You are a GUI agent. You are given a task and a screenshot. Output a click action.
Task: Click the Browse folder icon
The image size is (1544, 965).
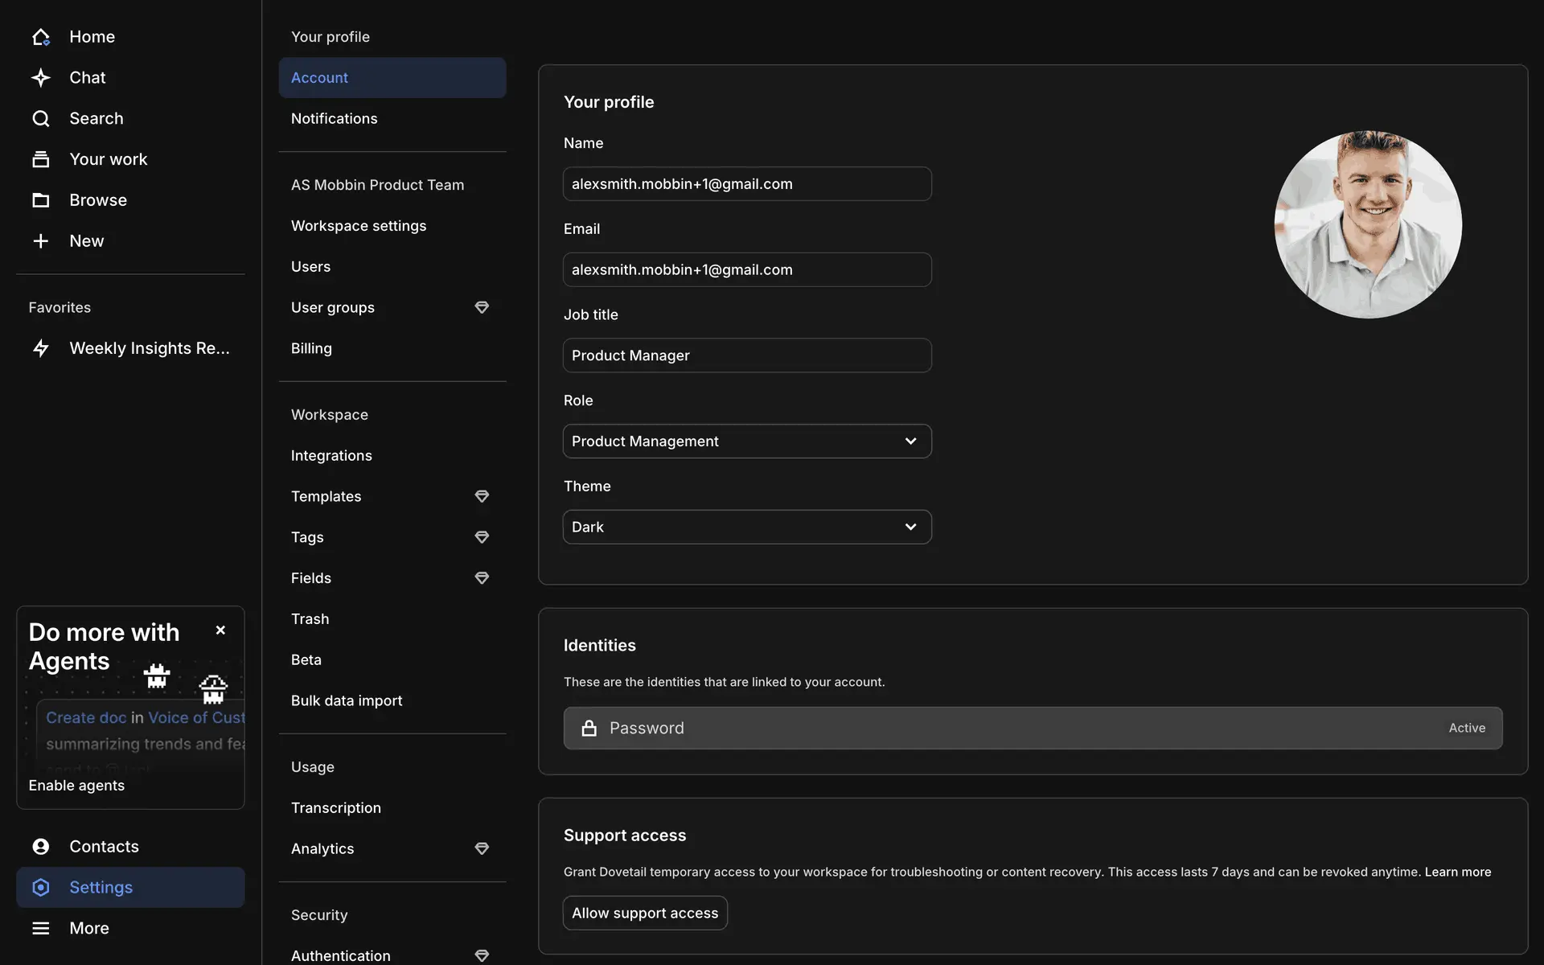(x=41, y=200)
